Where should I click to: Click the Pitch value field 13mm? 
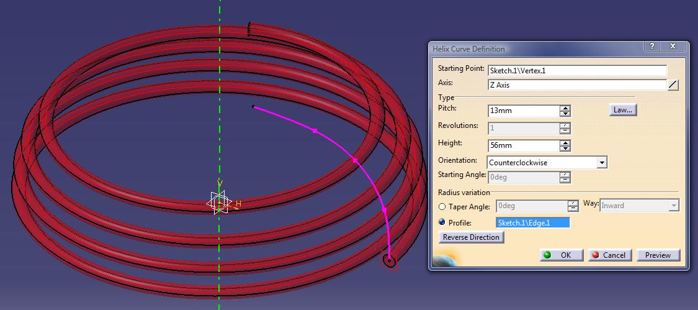tap(524, 111)
